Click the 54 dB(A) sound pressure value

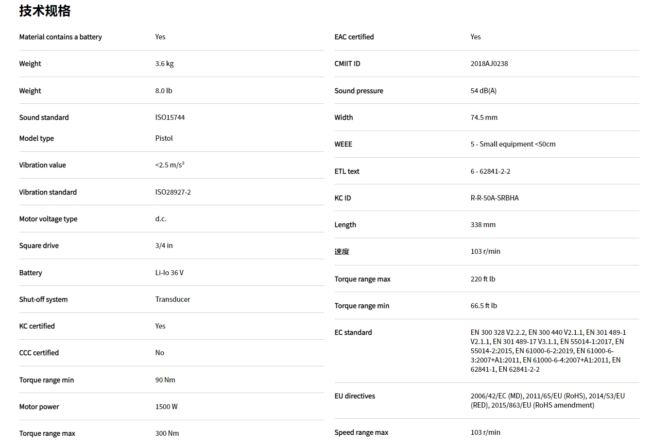pyautogui.click(x=483, y=91)
